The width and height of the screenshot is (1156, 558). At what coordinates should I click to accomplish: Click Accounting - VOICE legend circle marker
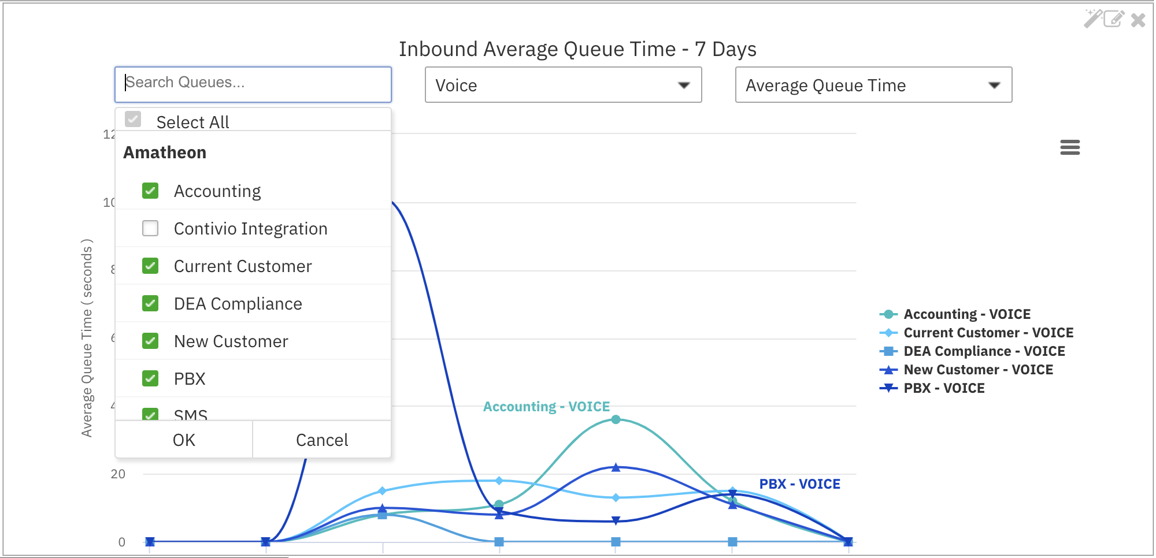(x=888, y=314)
